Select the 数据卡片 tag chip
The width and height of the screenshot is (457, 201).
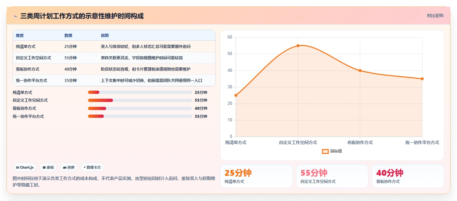pos(92,167)
